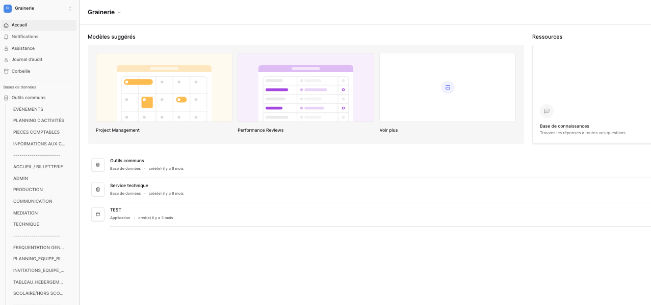Click the Performance Reviews label
Viewport: 651px width, 305px height.
(x=261, y=130)
